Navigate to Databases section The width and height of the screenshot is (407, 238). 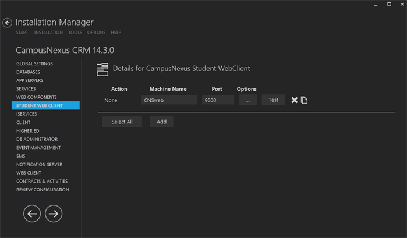[28, 72]
